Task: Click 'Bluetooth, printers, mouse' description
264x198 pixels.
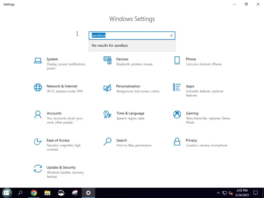Action: coord(134,64)
